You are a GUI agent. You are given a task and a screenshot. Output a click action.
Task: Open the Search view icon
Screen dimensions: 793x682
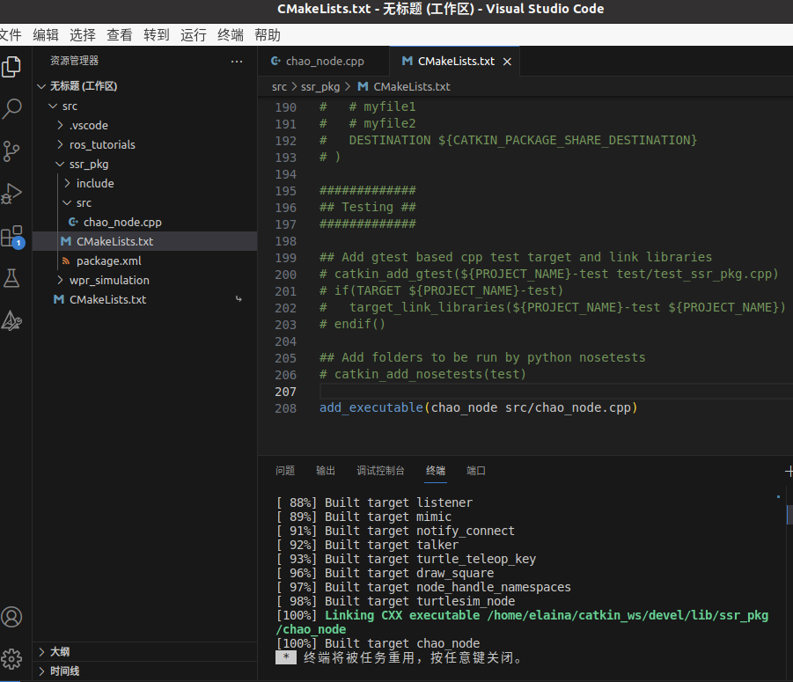tap(11, 108)
